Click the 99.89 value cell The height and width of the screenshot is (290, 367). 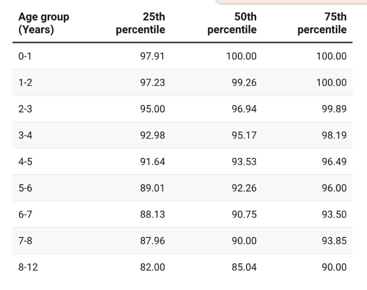pyautogui.click(x=334, y=109)
